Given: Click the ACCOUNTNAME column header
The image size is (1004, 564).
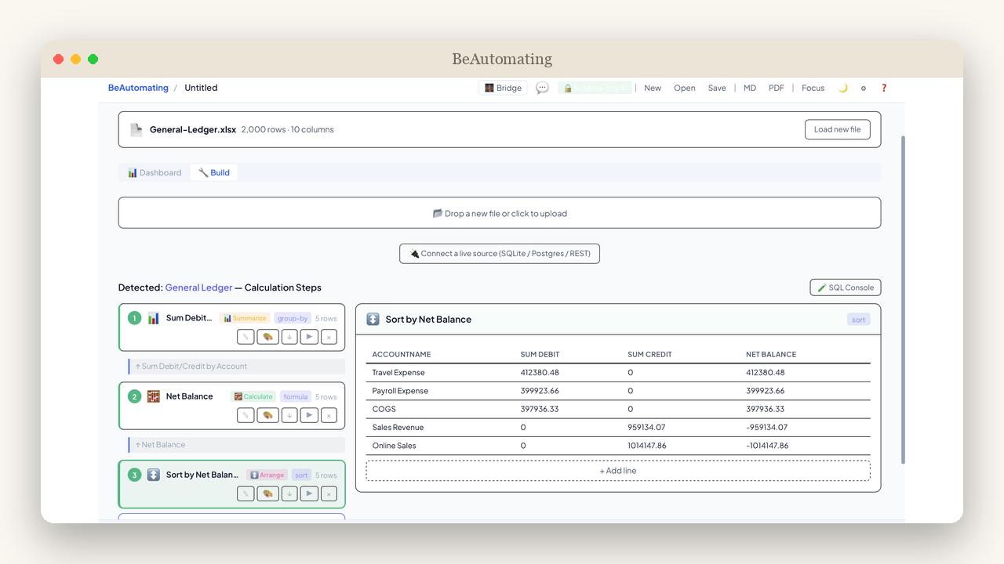Looking at the screenshot, I should [401, 354].
